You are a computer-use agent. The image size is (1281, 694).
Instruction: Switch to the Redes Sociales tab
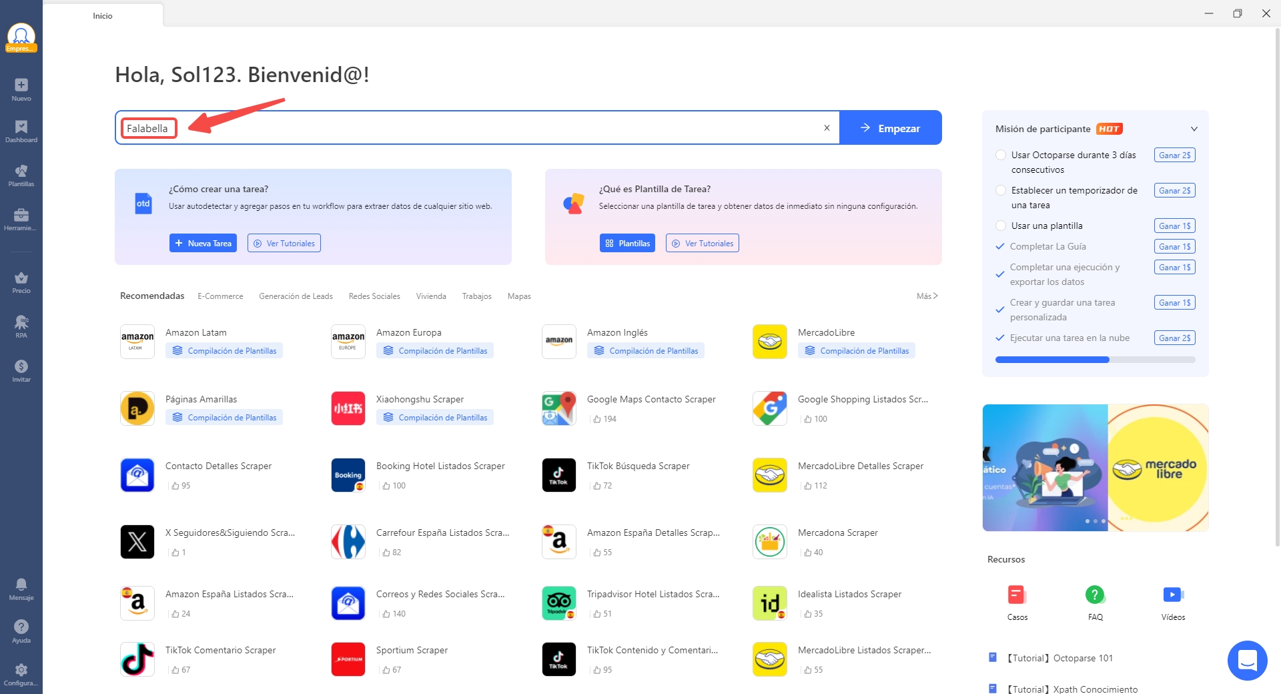pos(374,296)
